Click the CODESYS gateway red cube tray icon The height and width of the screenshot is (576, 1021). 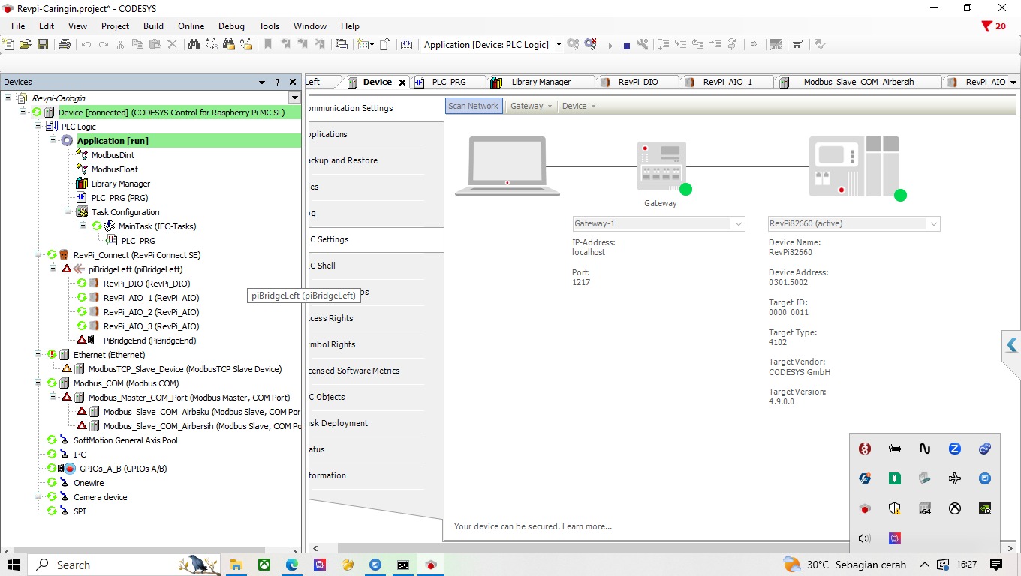[865, 508]
